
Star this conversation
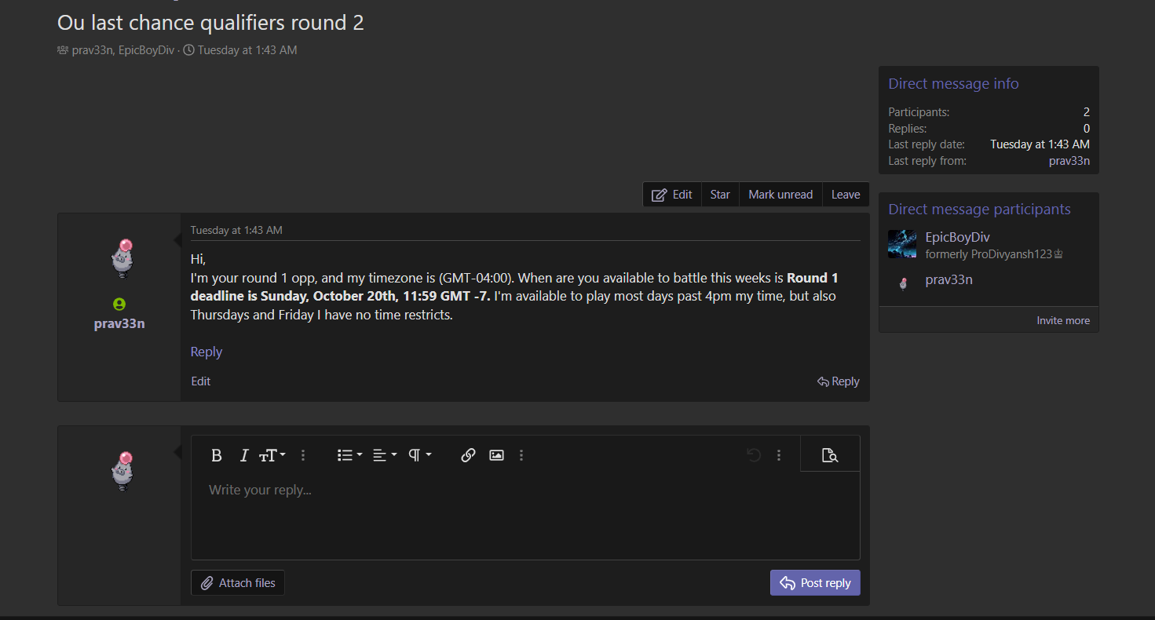(720, 195)
